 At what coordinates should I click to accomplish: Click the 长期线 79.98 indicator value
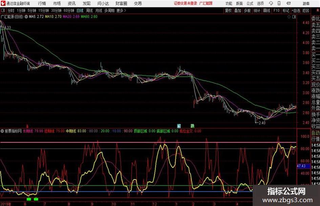tap(33, 131)
